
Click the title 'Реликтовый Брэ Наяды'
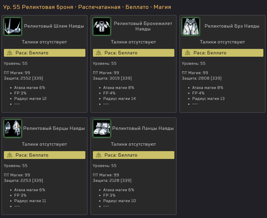point(232,26)
